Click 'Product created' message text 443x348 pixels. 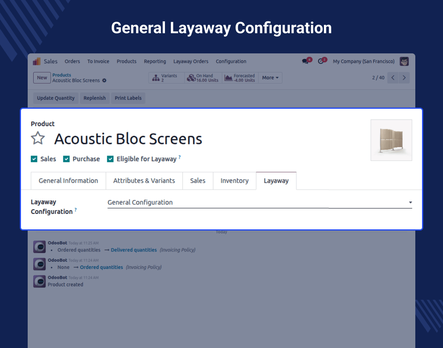pyautogui.click(x=65, y=284)
